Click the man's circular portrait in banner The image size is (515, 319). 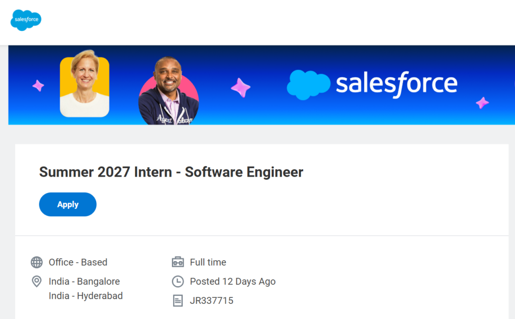pos(168,91)
